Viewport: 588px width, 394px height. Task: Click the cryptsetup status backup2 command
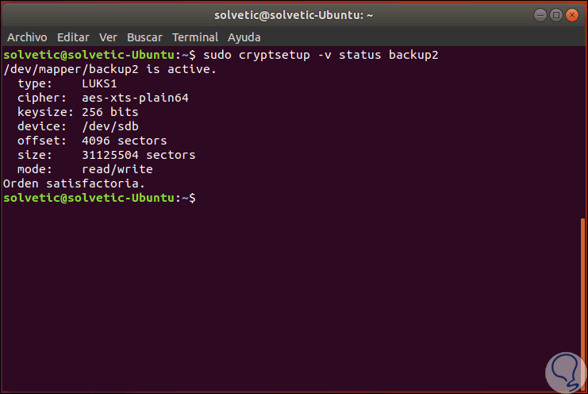click(x=321, y=55)
